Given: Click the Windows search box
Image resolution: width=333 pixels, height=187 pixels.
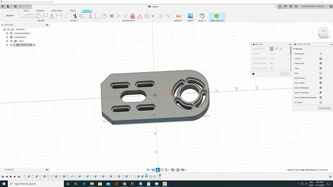Looking at the screenshot, I should point(36,184).
